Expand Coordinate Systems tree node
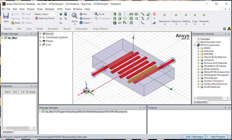Screen dimensions: 232x140 point(40,37)
